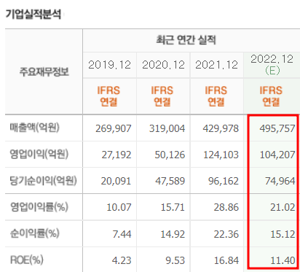Select the 2020.12 column header
Viewport: 300px width, 272px height.
point(163,65)
